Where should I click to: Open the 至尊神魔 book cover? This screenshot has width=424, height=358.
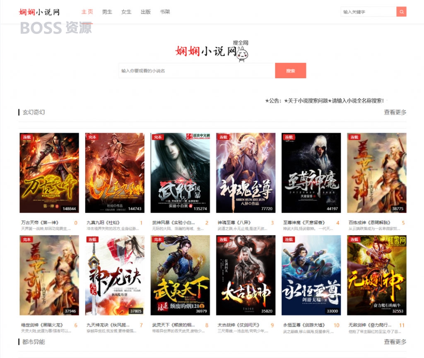pos(311,173)
